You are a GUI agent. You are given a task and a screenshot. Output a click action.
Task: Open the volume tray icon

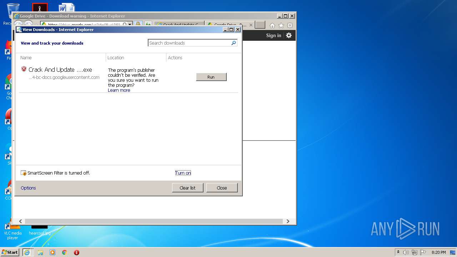[406, 252]
